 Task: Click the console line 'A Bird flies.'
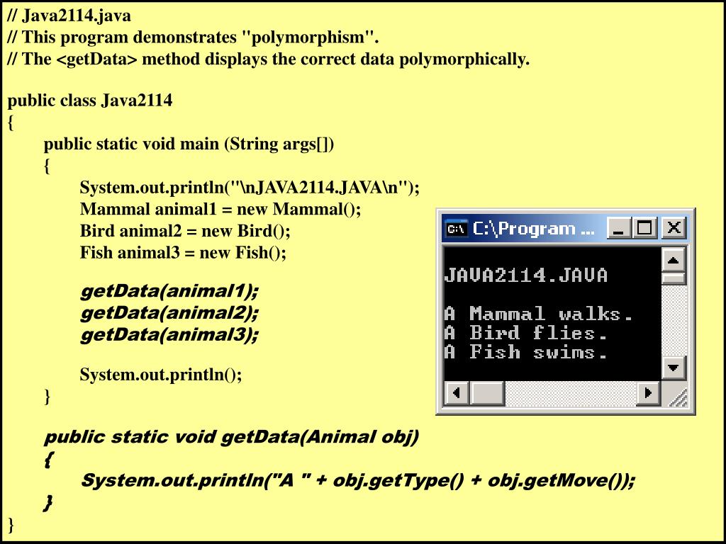tap(525, 333)
